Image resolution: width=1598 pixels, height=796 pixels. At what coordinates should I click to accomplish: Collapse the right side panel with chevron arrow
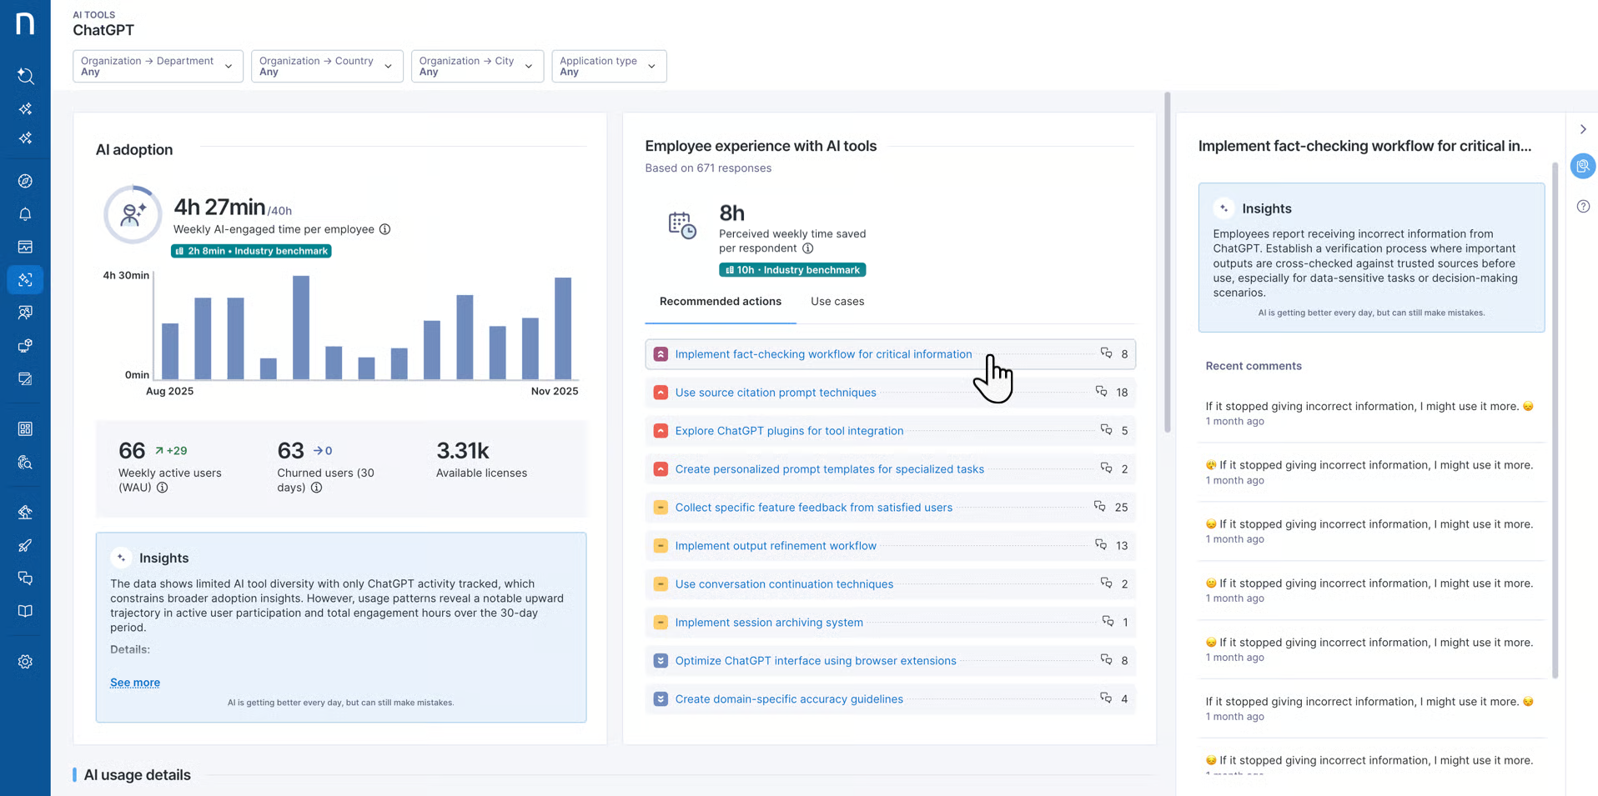[1583, 129]
